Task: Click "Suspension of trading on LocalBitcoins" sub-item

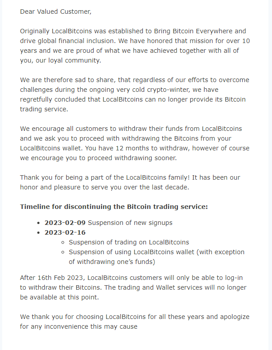Action: click(x=129, y=242)
